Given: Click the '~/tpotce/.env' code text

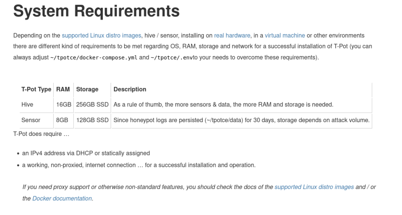Looking at the screenshot, I should pyautogui.click(x=170, y=58).
